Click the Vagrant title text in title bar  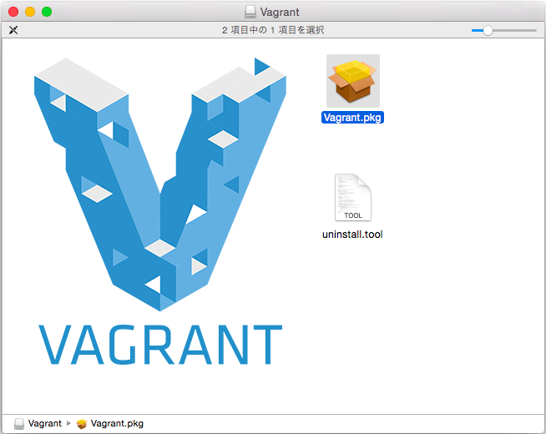click(x=280, y=13)
